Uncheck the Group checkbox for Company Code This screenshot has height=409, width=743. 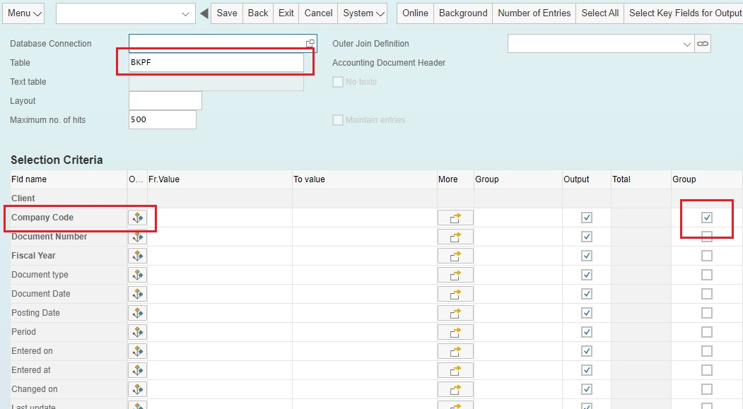pyautogui.click(x=706, y=218)
